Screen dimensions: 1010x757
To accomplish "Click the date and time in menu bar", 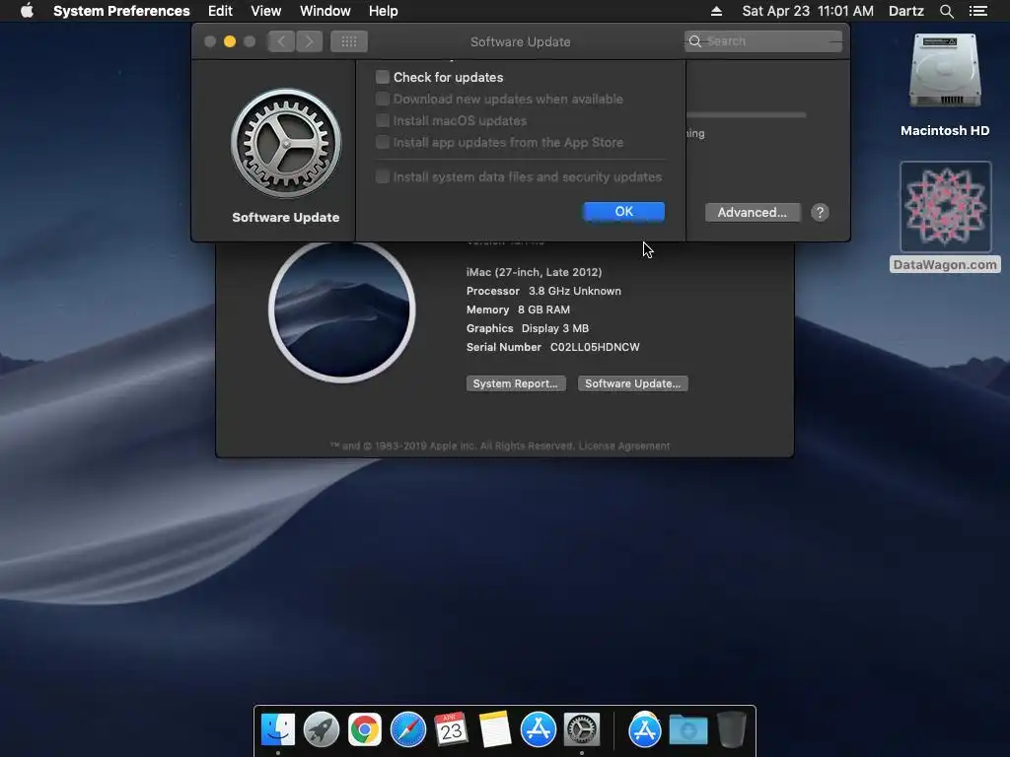I will pos(808,11).
